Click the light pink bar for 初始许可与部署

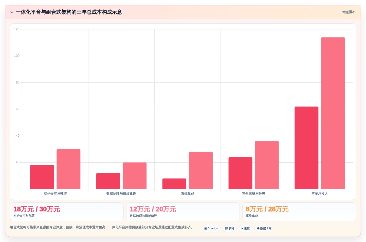click(68, 169)
